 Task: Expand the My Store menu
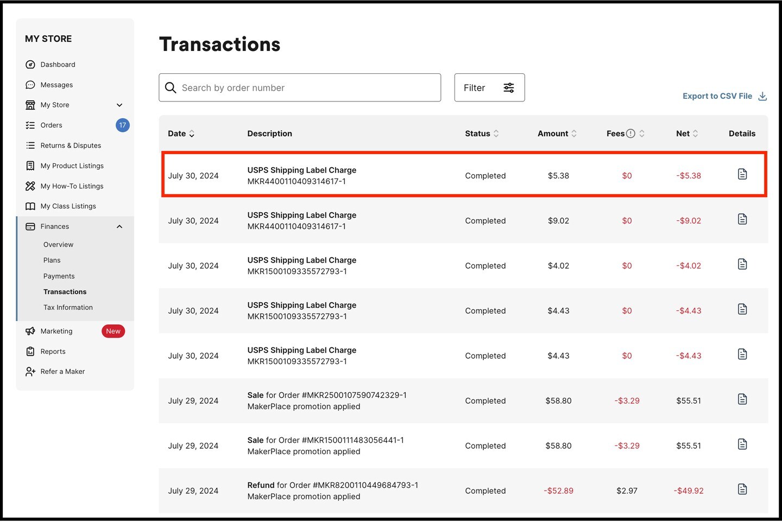[119, 105]
